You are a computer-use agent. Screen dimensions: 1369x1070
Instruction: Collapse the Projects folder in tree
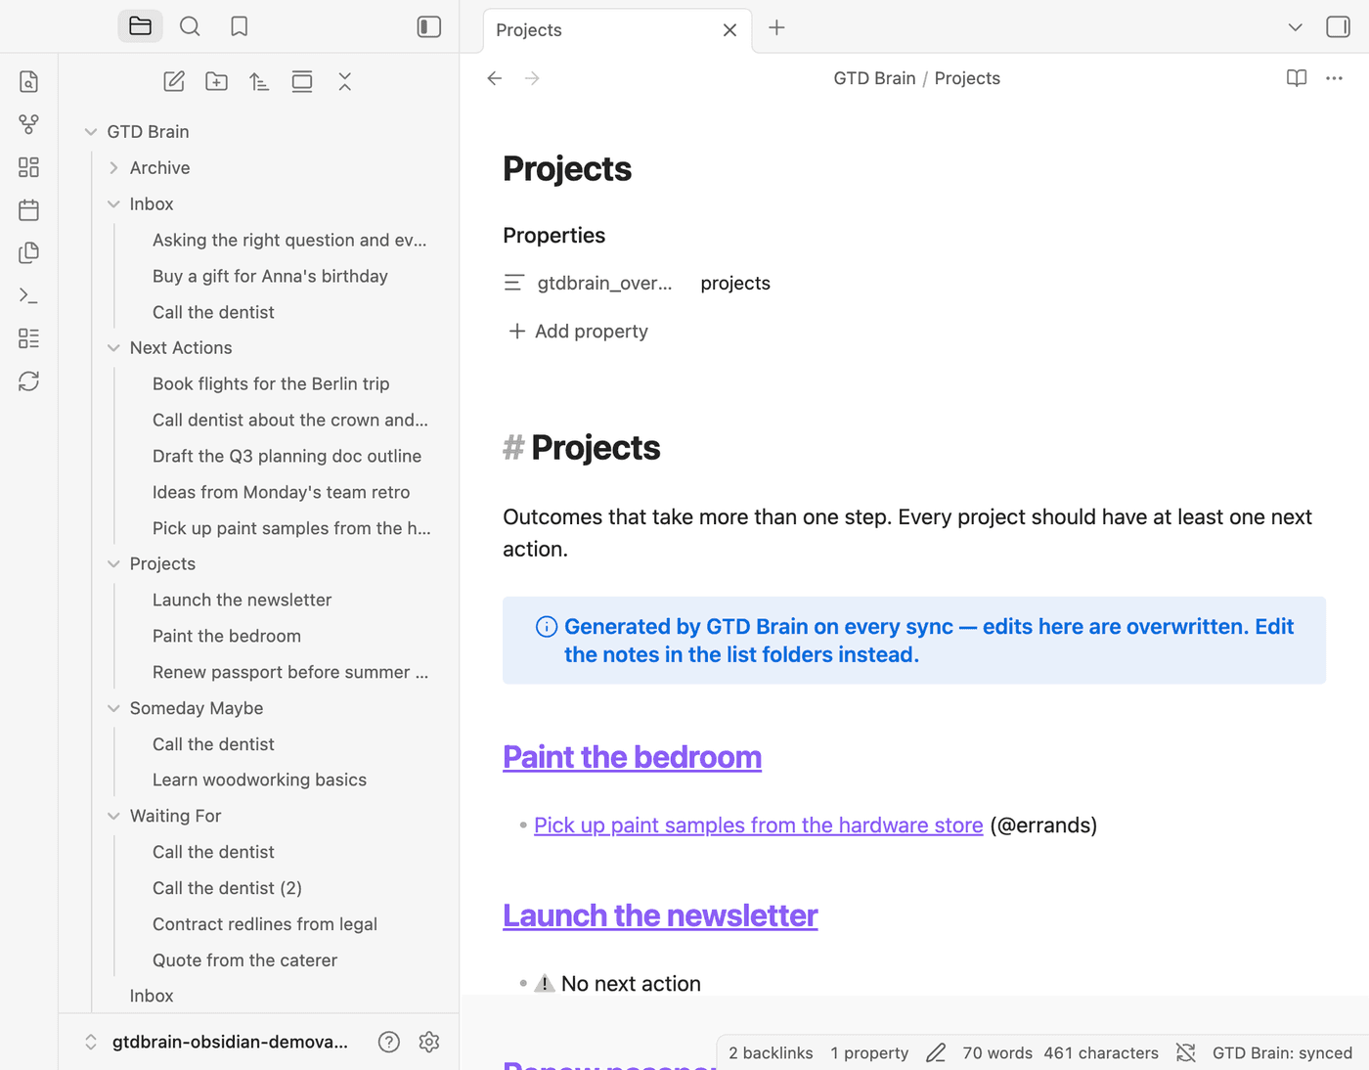click(113, 564)
